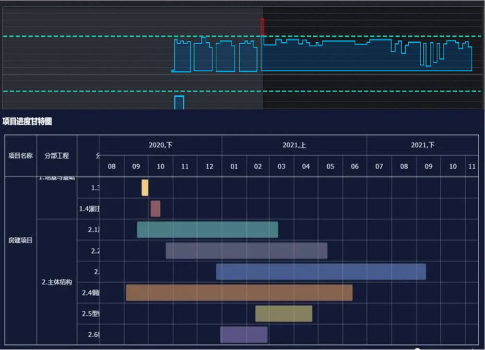Screen dimensions: 485x350
Task: Click the 2.主体结构 section cell
Action: click(57, 282)
